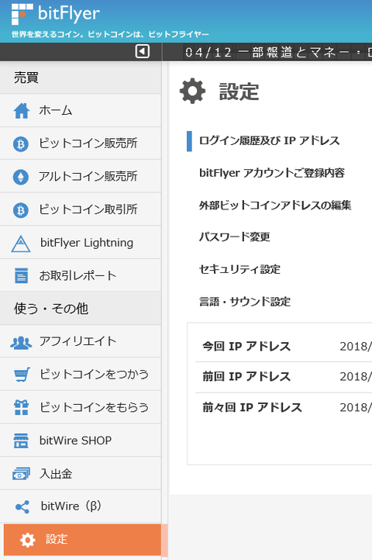Click the 設定 page heading
Image resolution: width=372 pixels, height=560 pixels.
coord(239,92)
